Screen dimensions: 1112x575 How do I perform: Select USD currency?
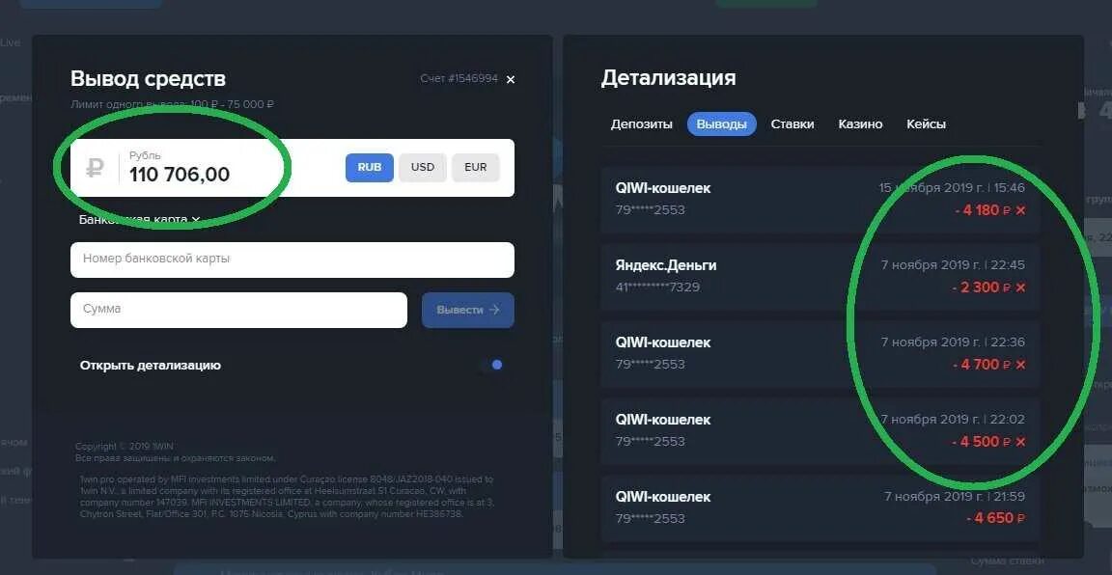pos(423,167)
